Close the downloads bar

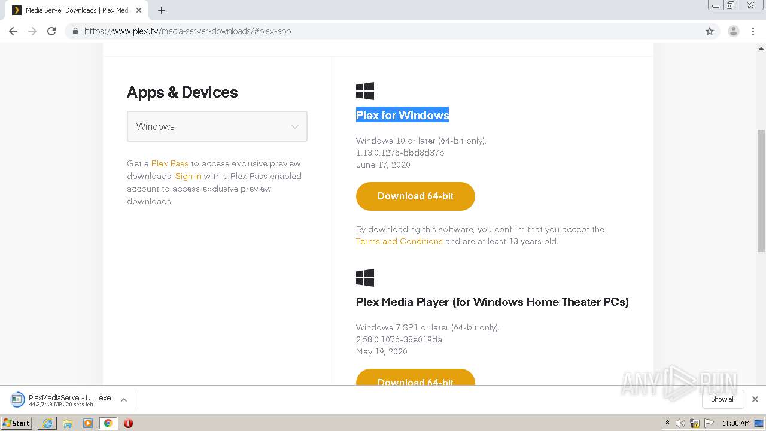(755, 399)
